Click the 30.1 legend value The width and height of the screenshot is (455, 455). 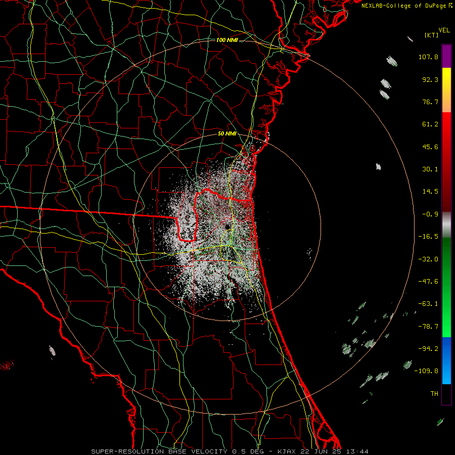point(430,169)
